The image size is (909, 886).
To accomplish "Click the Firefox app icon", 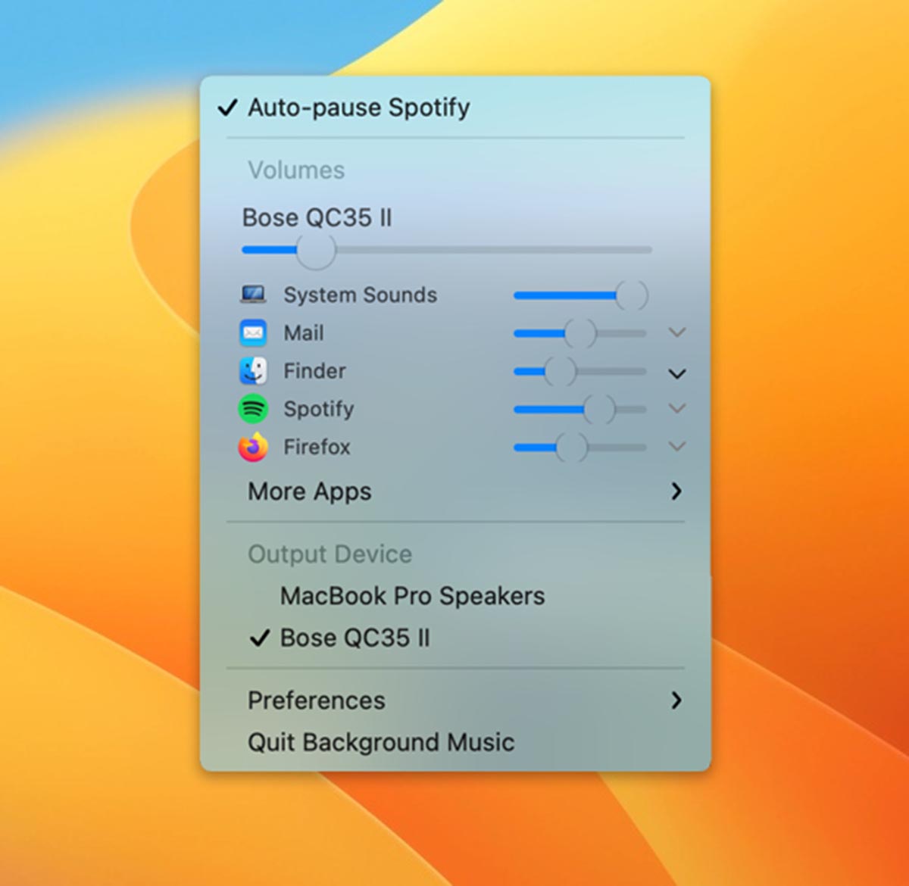I will click(x=253, y=447).
